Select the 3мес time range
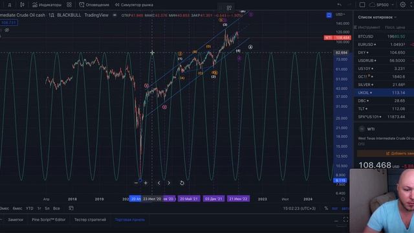The image size is (414, 233). (4, 208)
